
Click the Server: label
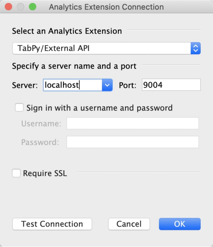coord(25,85)
